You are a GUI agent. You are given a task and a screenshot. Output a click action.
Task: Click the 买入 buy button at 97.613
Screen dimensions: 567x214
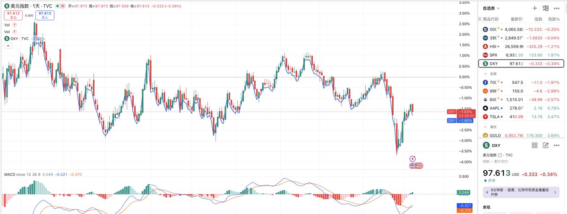click(x=45, y=15)
